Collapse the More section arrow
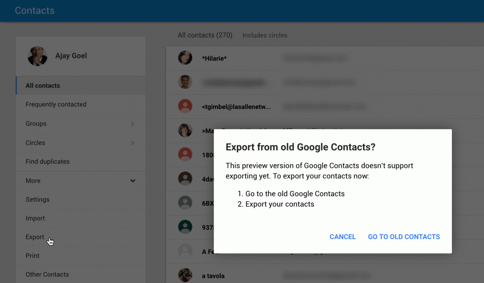This screenshot has height=283, width=484. [x=133, y=181]
